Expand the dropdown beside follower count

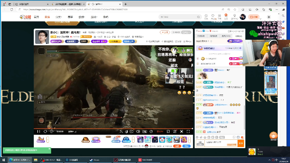[186, 32]
